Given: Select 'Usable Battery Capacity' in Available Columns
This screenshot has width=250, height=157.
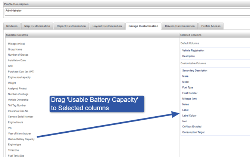Looking at the screenshot, I should [x=21, y=139].
